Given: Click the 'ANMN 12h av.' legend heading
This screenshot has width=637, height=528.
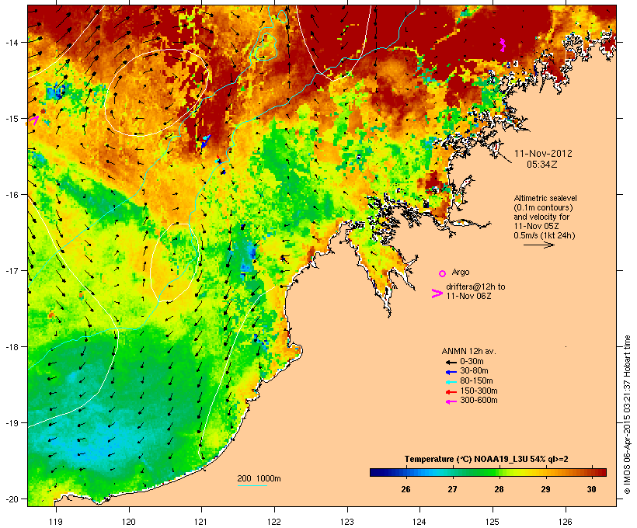Looking at the screenshot, I should tap(468, 351).
